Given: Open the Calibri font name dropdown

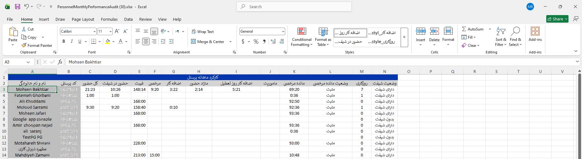Looking at the screenshot, I should [94, 31].
